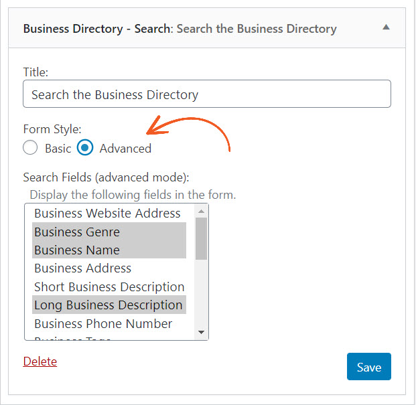The image size is (416, 405).
Task: Choose Business Genre in the fields list
Action: 109,232
